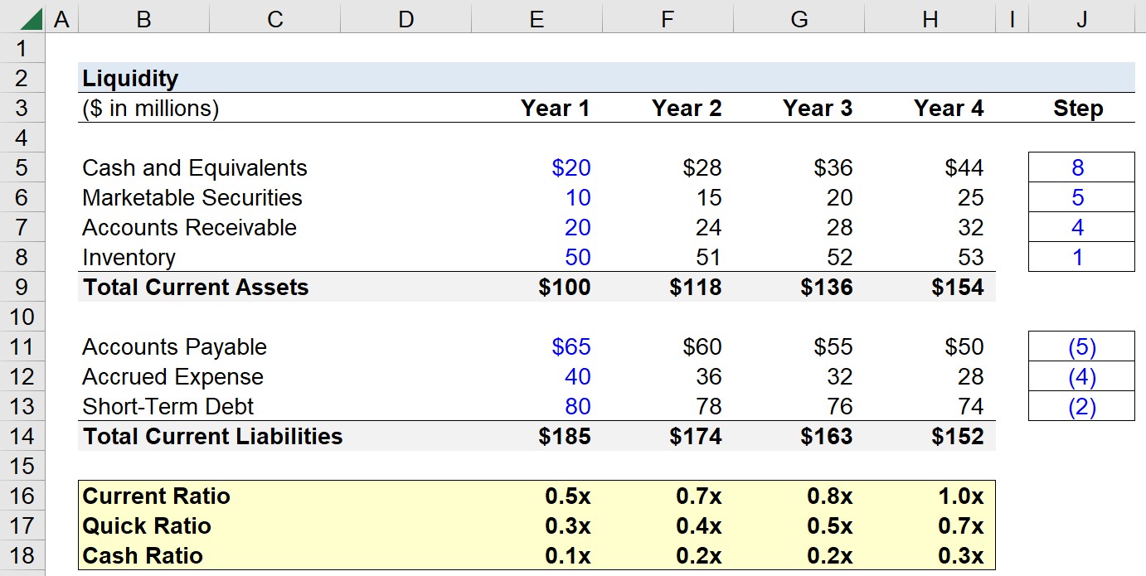Select Year 2 accrued expense value 36
The image size is (1146, 576).
click(x=709, y=377)
